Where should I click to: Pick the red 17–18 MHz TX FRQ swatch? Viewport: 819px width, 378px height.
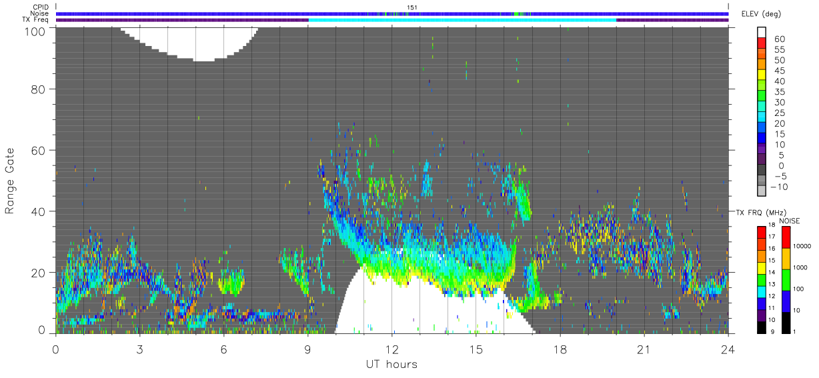(x=762, y=231)
